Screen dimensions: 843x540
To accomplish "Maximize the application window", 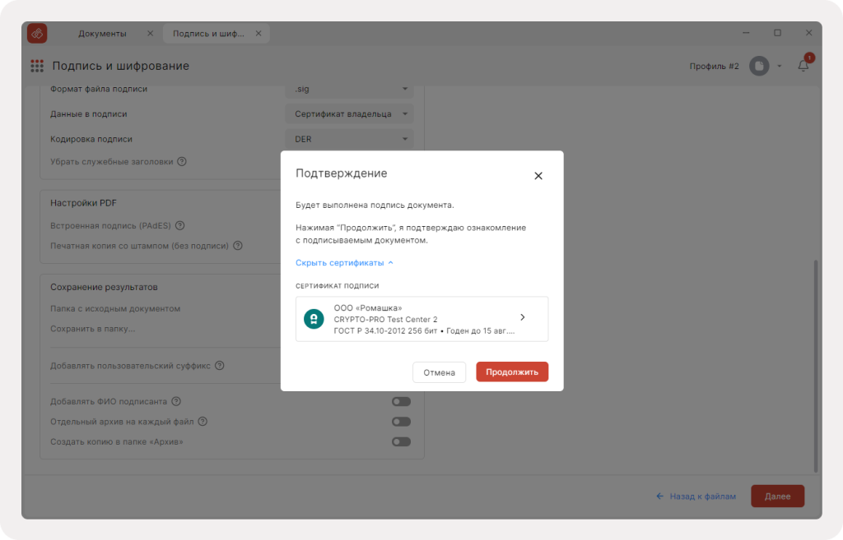I will [777, 33].
